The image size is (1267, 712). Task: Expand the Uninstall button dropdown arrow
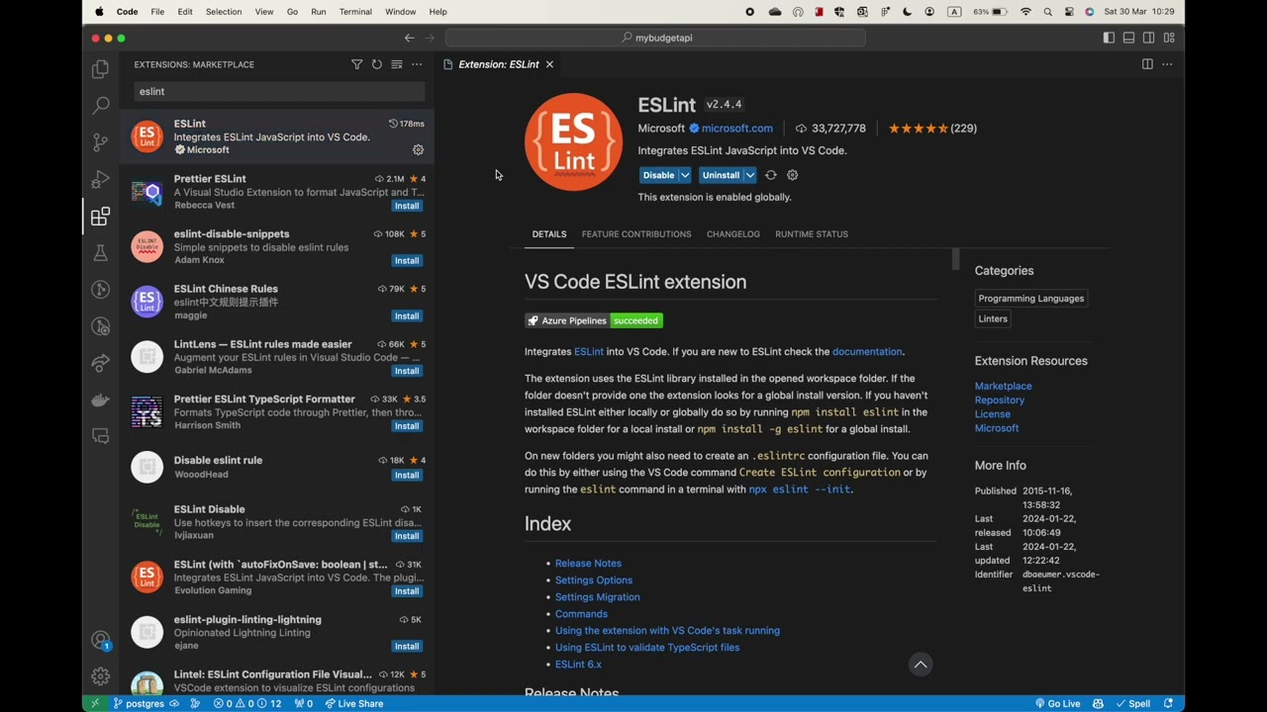click(x=749, y=175)
